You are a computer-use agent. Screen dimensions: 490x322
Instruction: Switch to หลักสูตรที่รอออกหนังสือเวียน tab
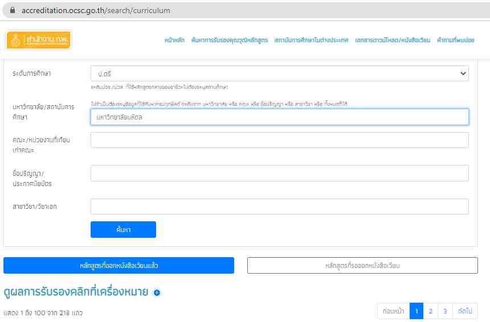coord(362,266)
